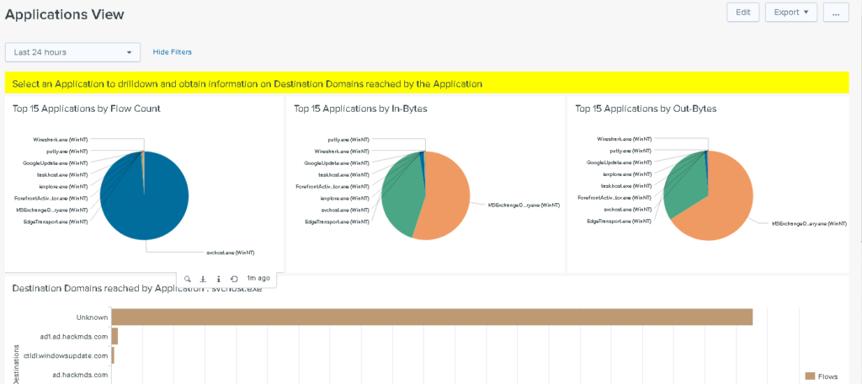This screenshot has width=862, height=384.
Task: Open the inspect info icon in panel toolbar
Action: [x=219, y=278]
